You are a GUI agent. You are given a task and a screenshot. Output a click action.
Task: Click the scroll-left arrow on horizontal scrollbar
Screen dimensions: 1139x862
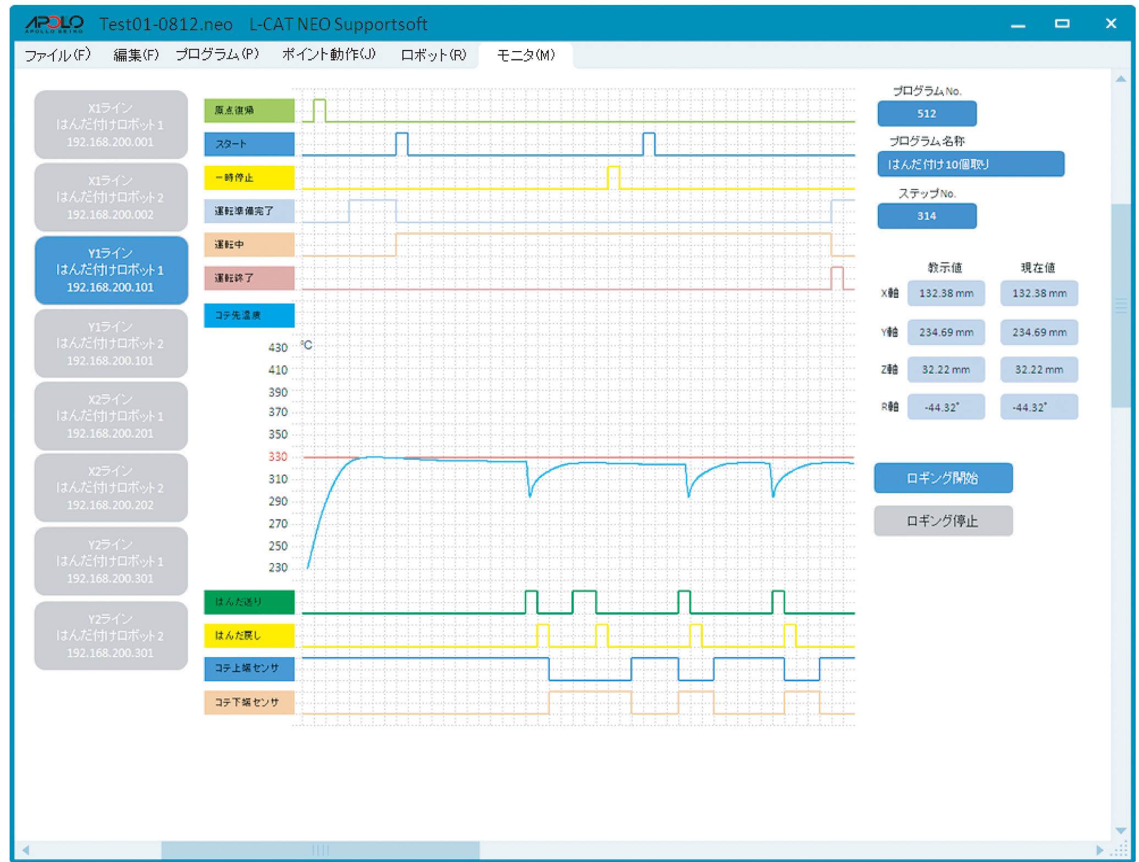25,850
